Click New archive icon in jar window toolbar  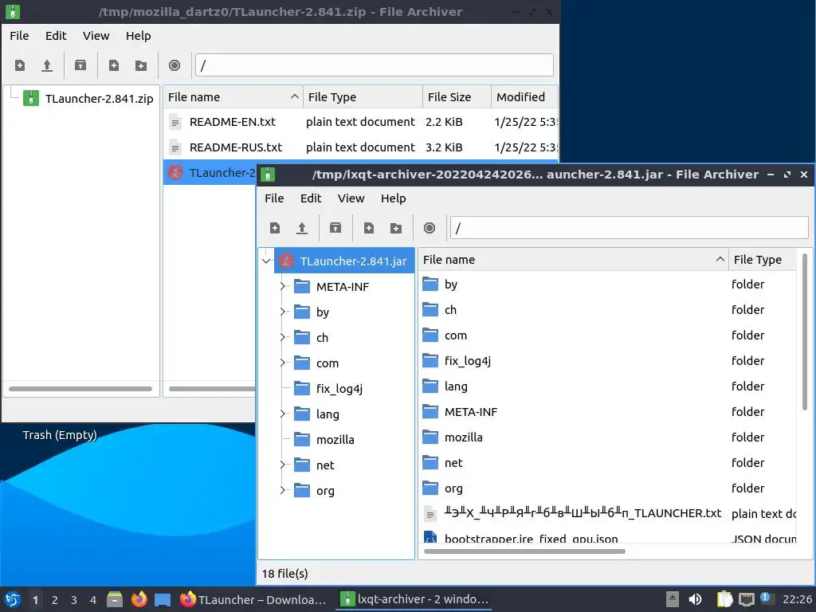275,228
